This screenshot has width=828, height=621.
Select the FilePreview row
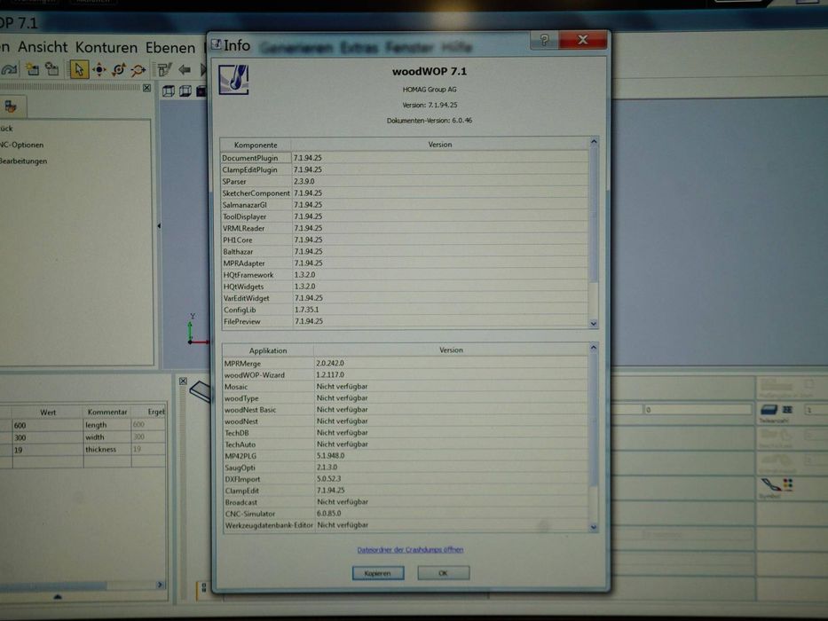405,321
